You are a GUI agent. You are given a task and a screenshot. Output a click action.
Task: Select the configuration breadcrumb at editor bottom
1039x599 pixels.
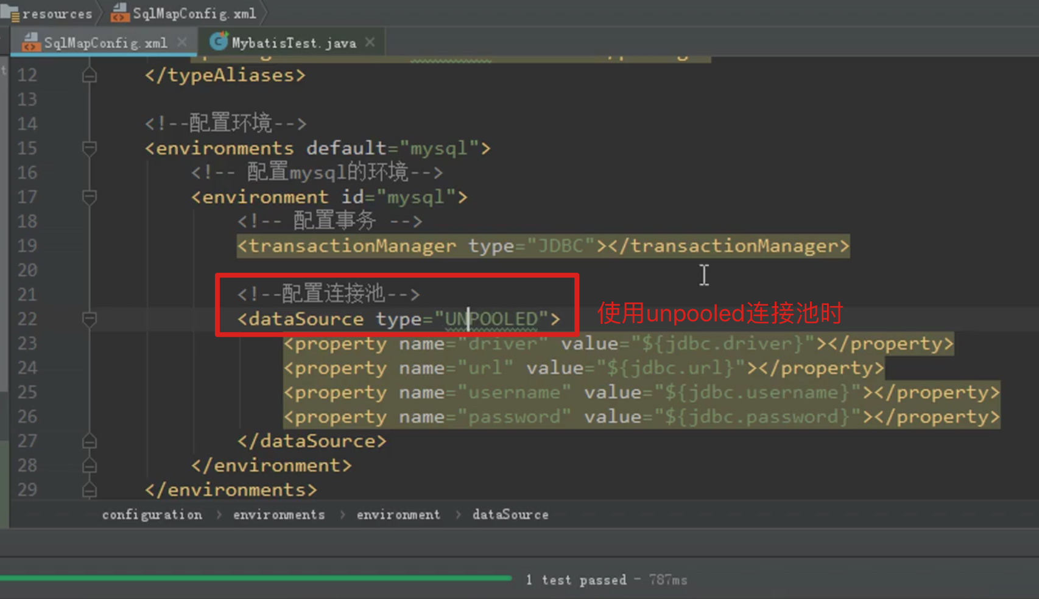tap(152, 515)
